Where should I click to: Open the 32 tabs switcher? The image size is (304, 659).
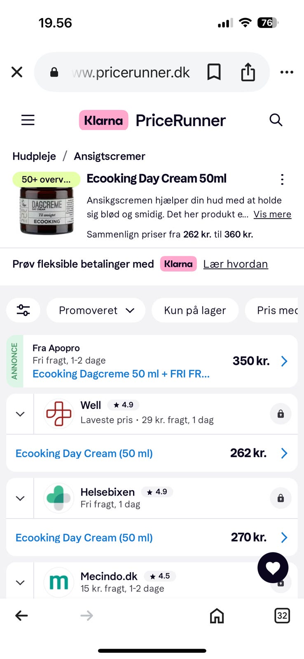[282, 616]
